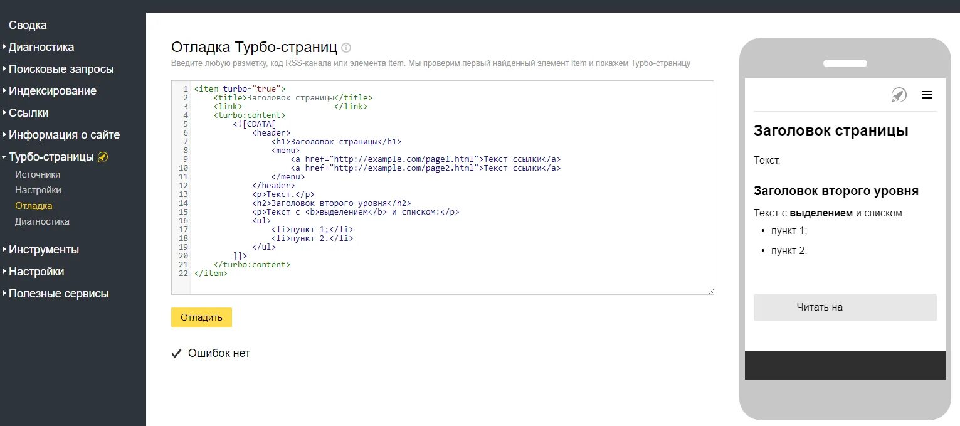Click the info icon next to Отладка Турбо-страниц
Screen dimensions: 960x426
click(x=347, y=48)
